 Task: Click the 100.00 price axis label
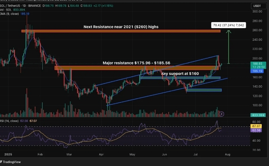[257, 105]
